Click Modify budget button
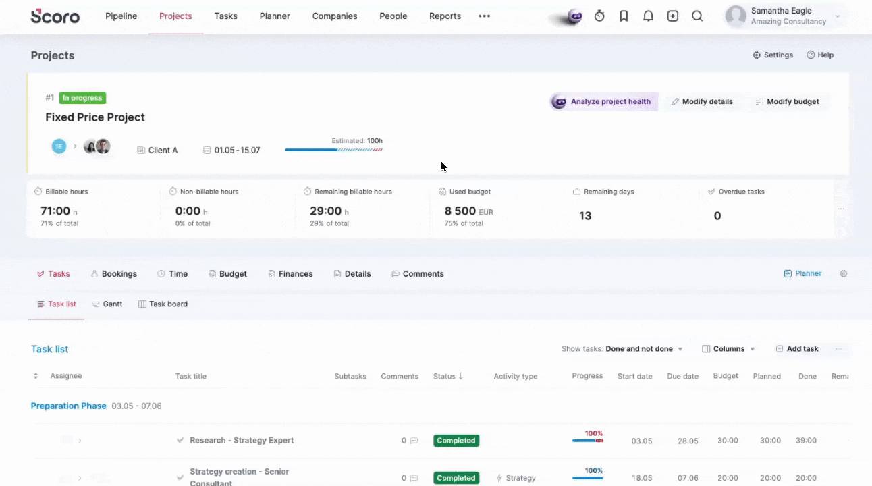 787,102
